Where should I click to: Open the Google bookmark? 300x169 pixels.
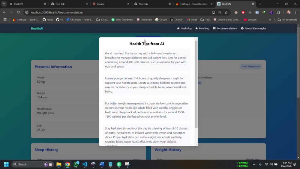point(161,20)
